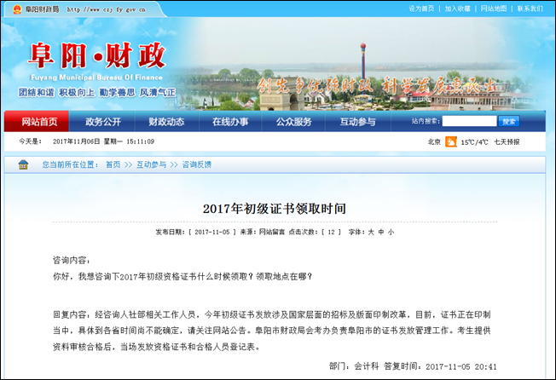Viewport: 556px width, 380px height.
Task: Click the house icon in the breadcrumb bar
Action: (23, 164)
